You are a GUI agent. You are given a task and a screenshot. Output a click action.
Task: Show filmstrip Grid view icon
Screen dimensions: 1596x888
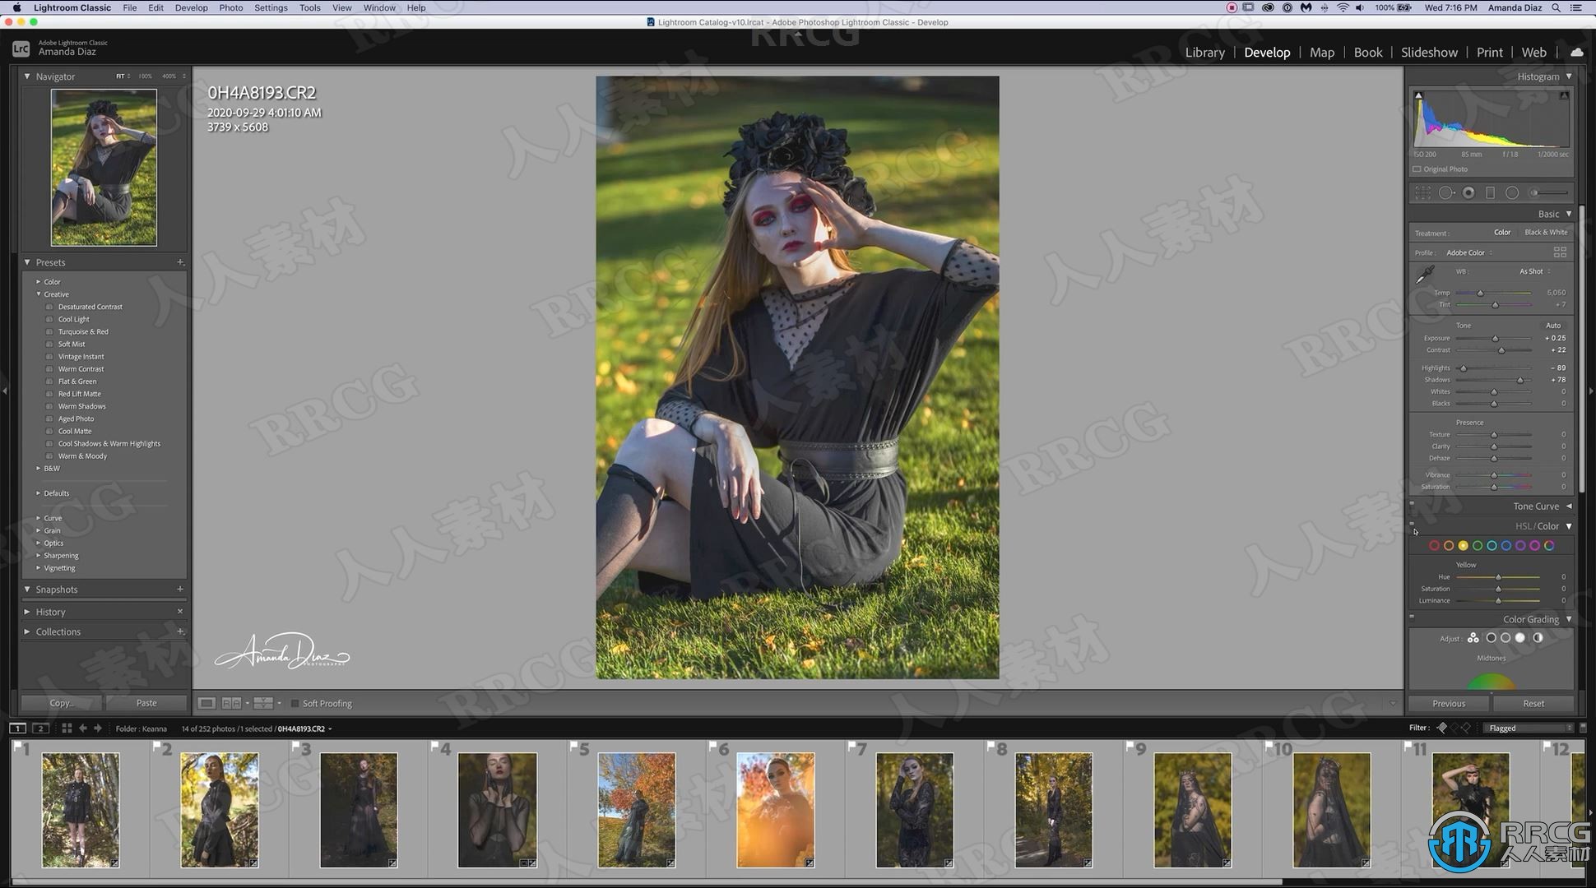coord(67,728)
